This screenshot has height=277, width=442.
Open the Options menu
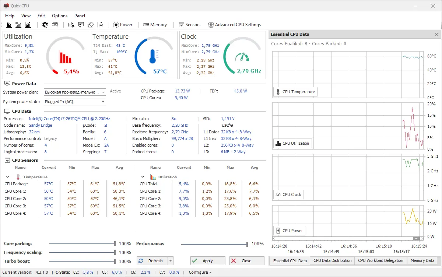(60, 16)
